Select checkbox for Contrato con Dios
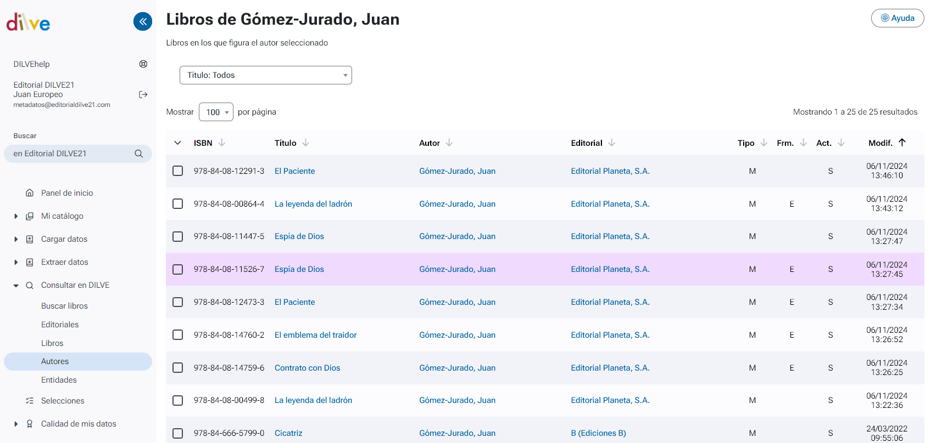Viewport: 931px width, 443px height. coord(178,368)
